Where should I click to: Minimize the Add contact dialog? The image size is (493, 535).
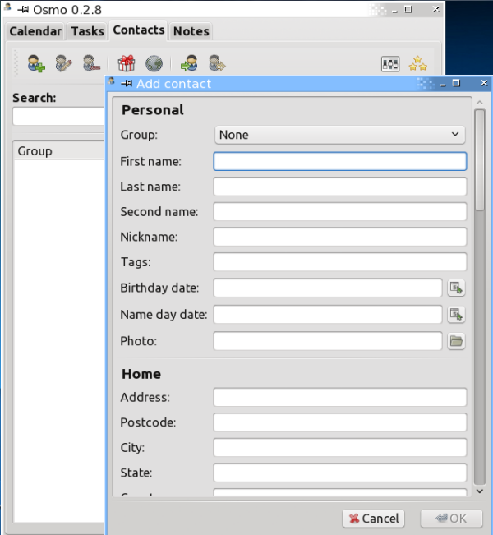443,84
